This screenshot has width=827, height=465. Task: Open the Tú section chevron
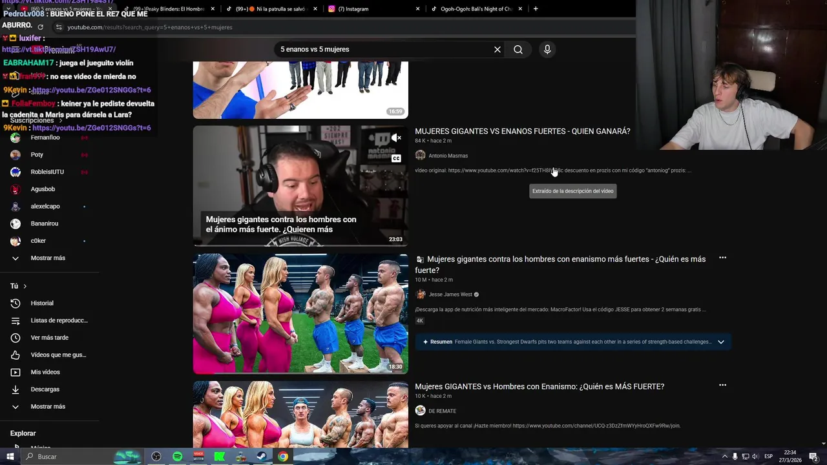tap(25, 286)
